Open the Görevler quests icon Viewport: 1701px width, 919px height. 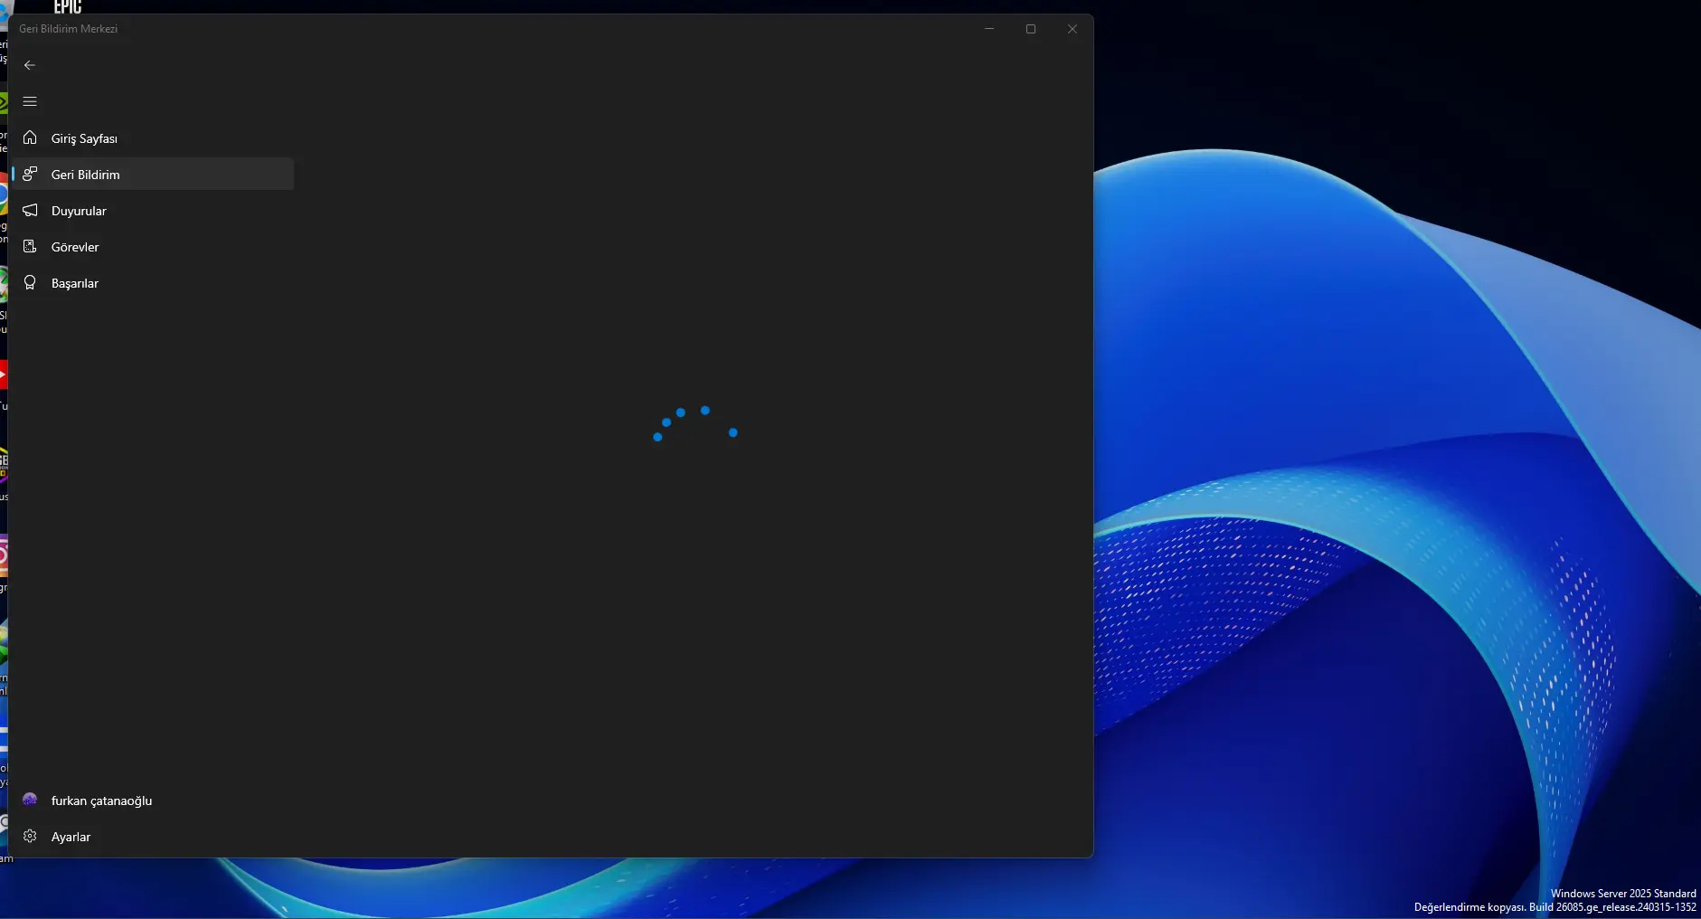click(x=30, y=246)
